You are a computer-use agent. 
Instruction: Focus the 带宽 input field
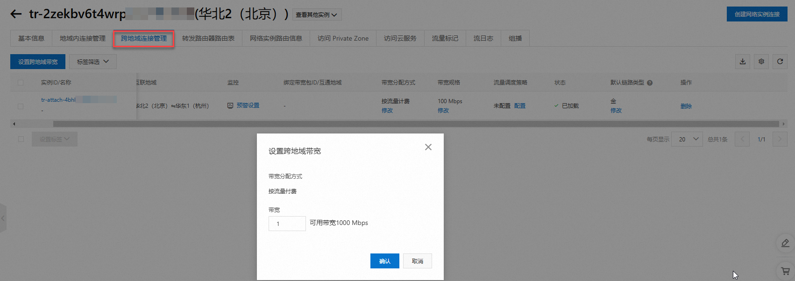pyautogui.click(x=287, y=224)
